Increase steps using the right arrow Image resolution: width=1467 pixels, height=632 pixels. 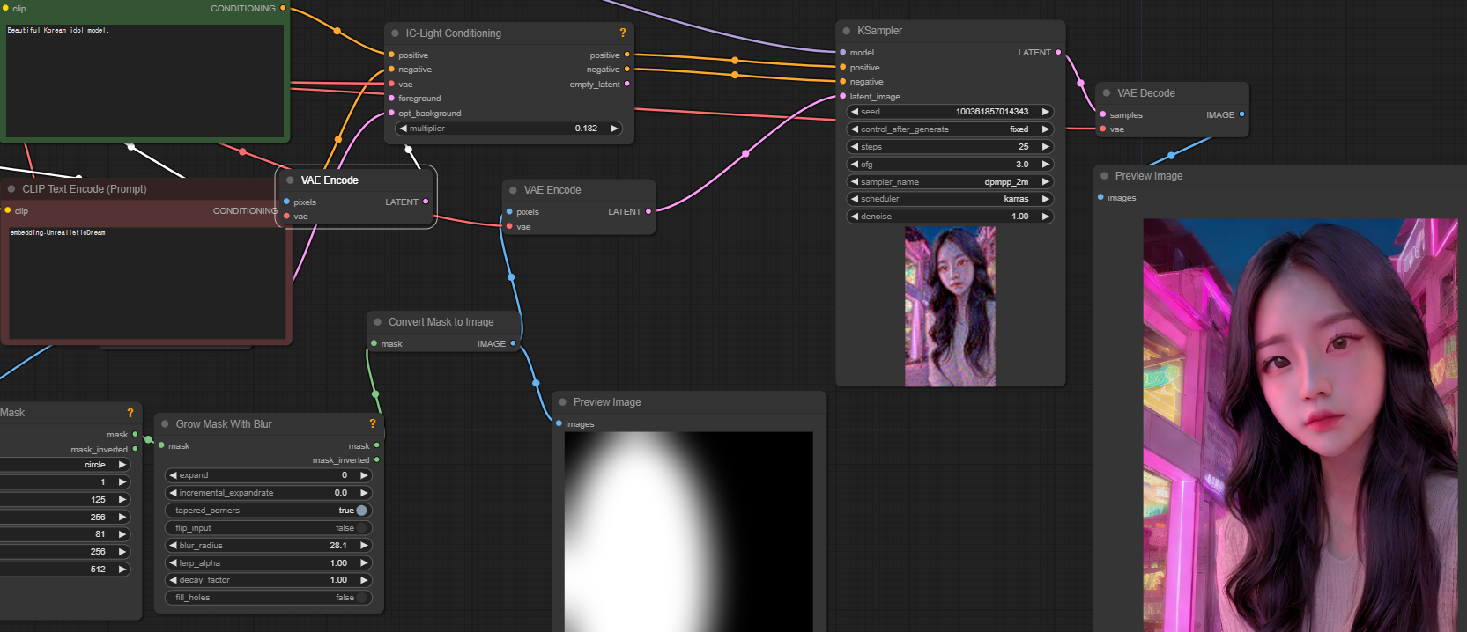[x=1045, y=147]
